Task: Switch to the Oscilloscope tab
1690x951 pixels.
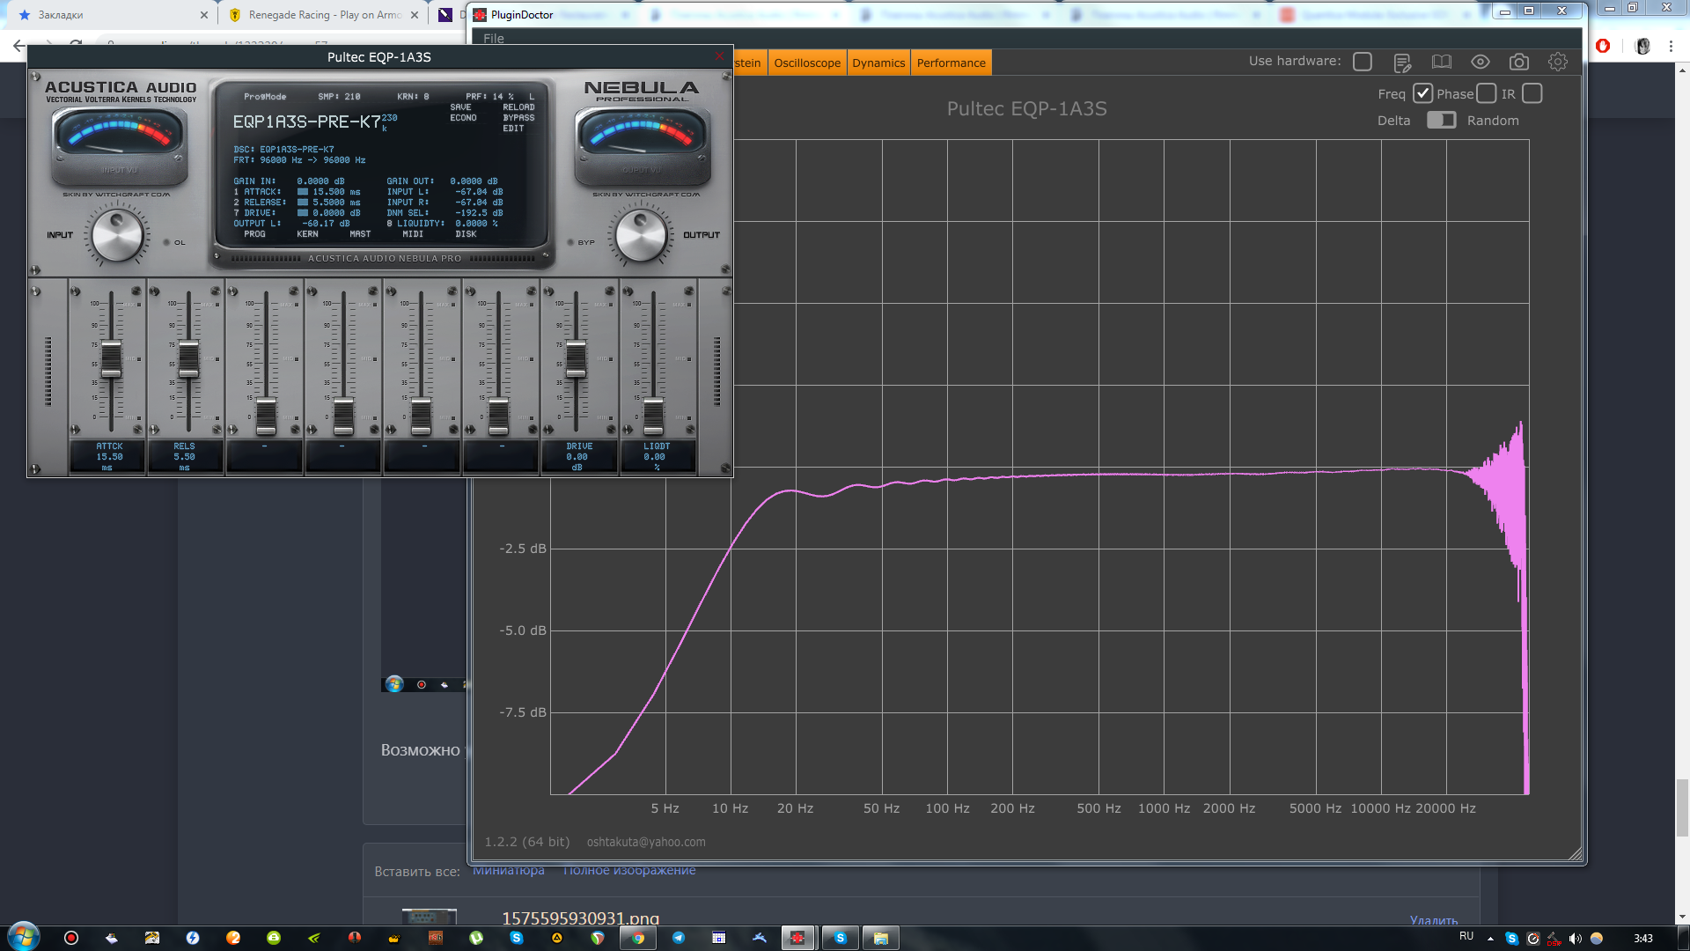Action: click(806, 63)
